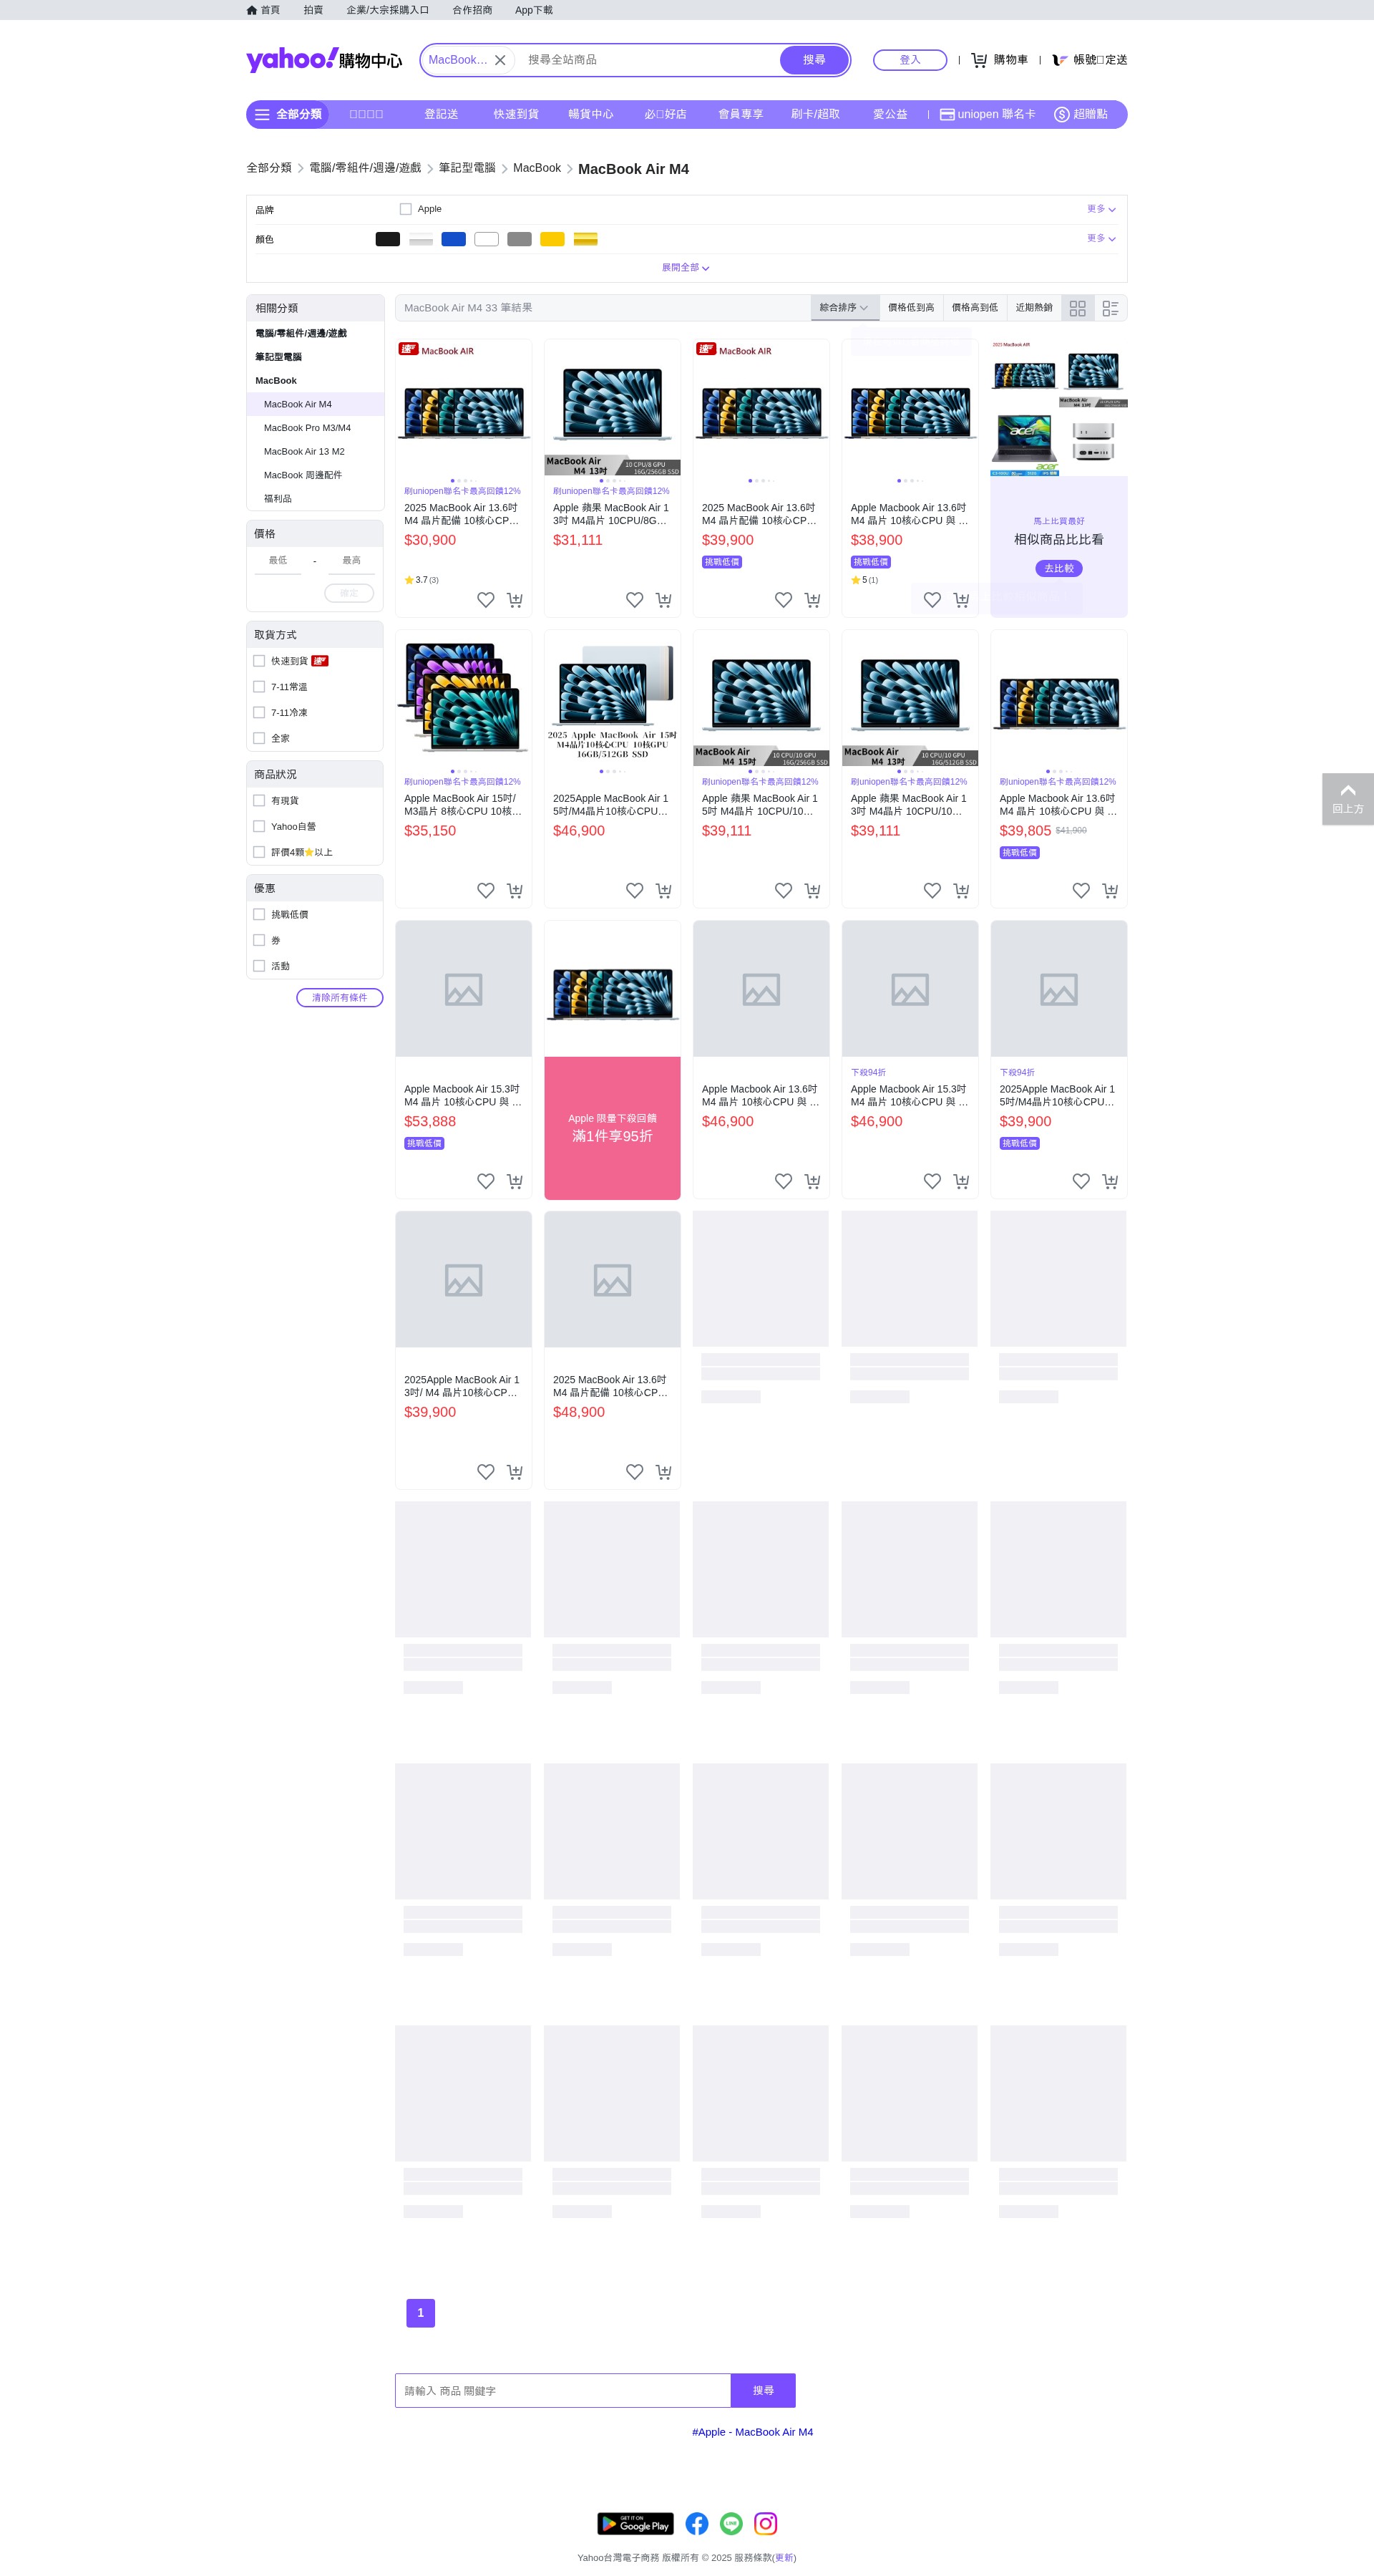1374x2576 pixels.
Task: Open 愛公益 nav item
Action: (x=890, y=114)
